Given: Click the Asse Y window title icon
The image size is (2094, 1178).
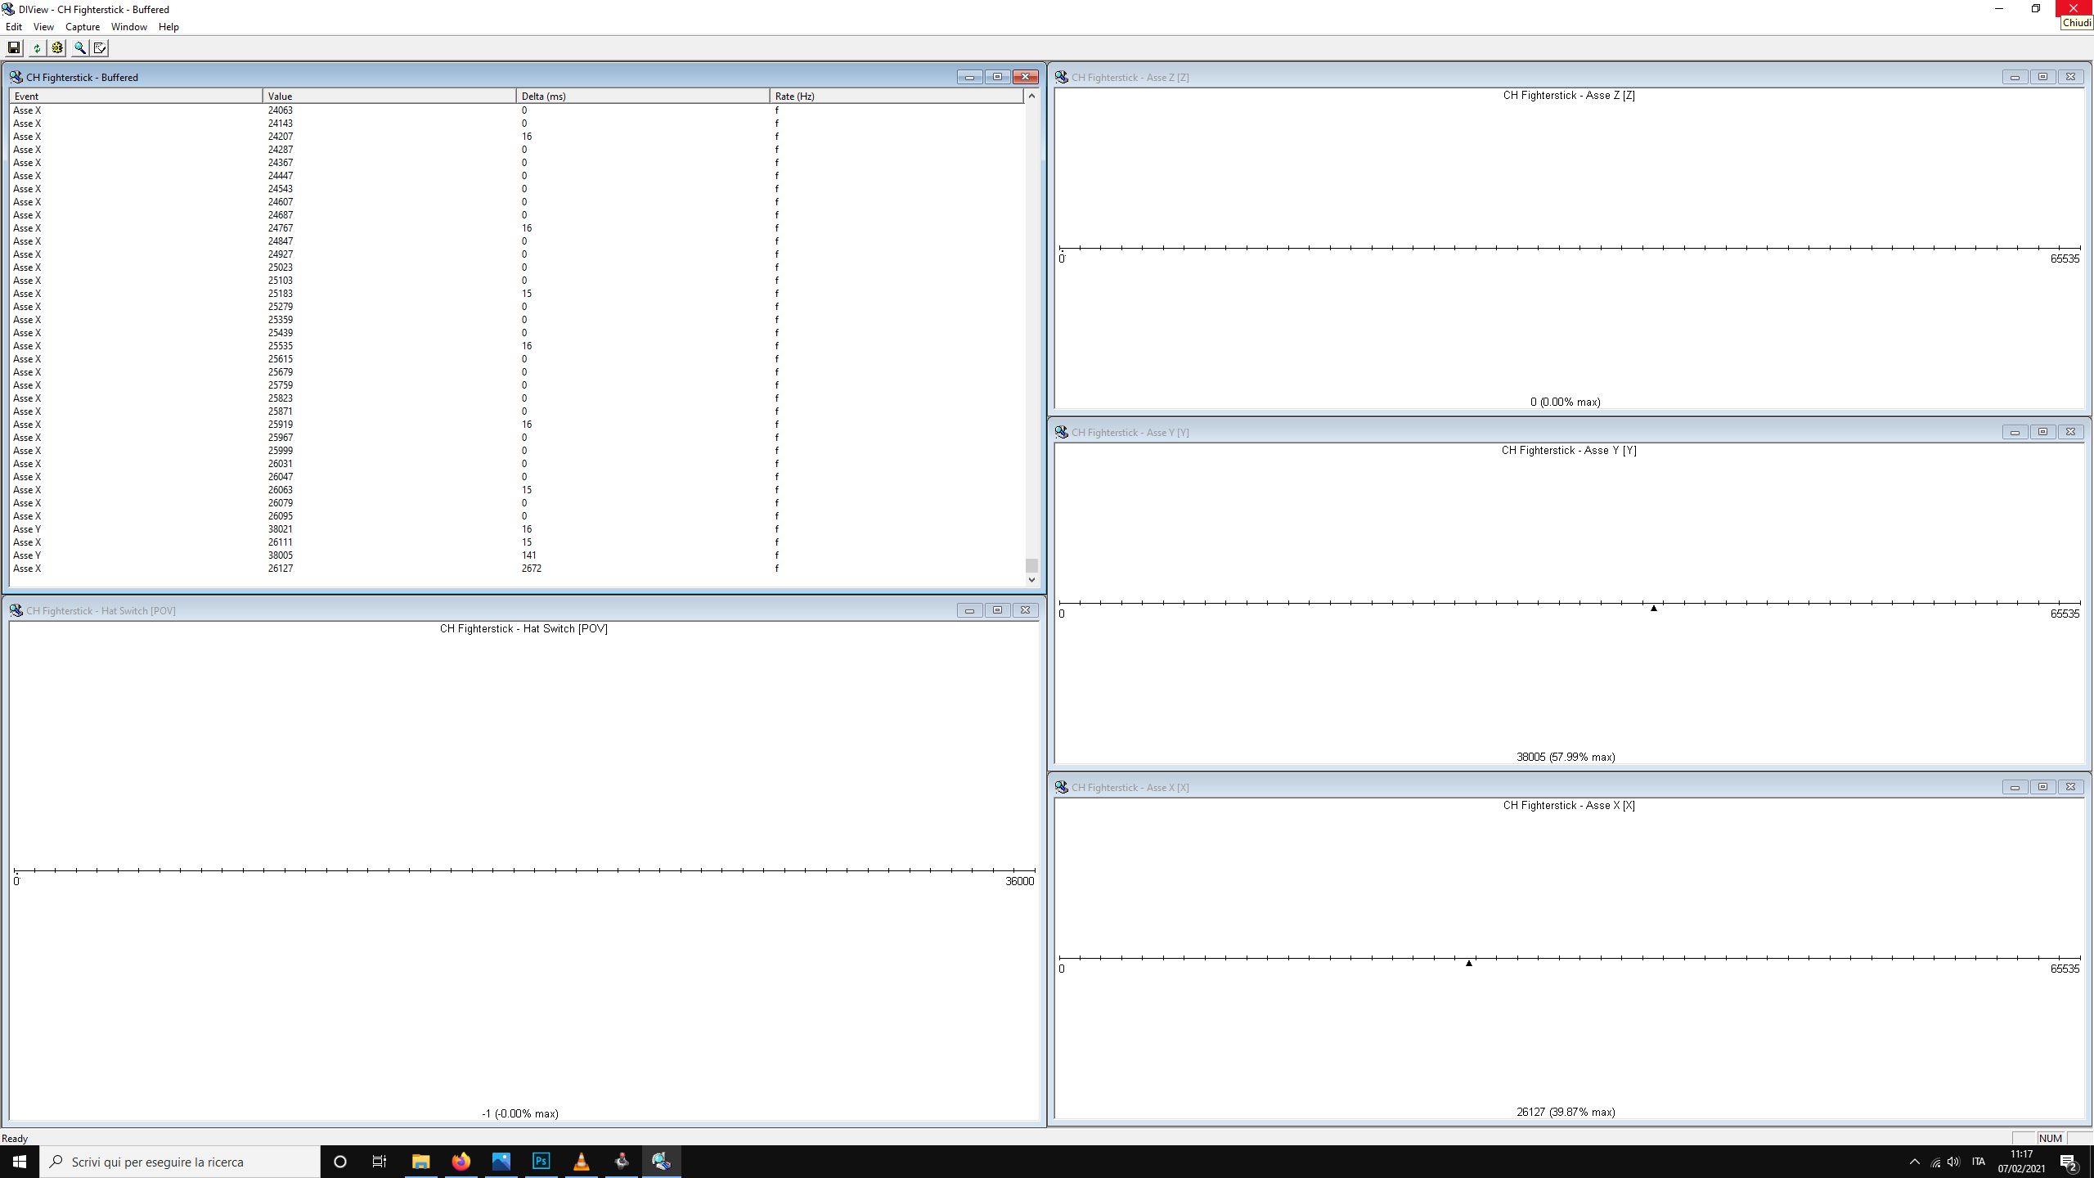Looking at the screenshot, I should pyautogui.click(x=1062, y=432).
